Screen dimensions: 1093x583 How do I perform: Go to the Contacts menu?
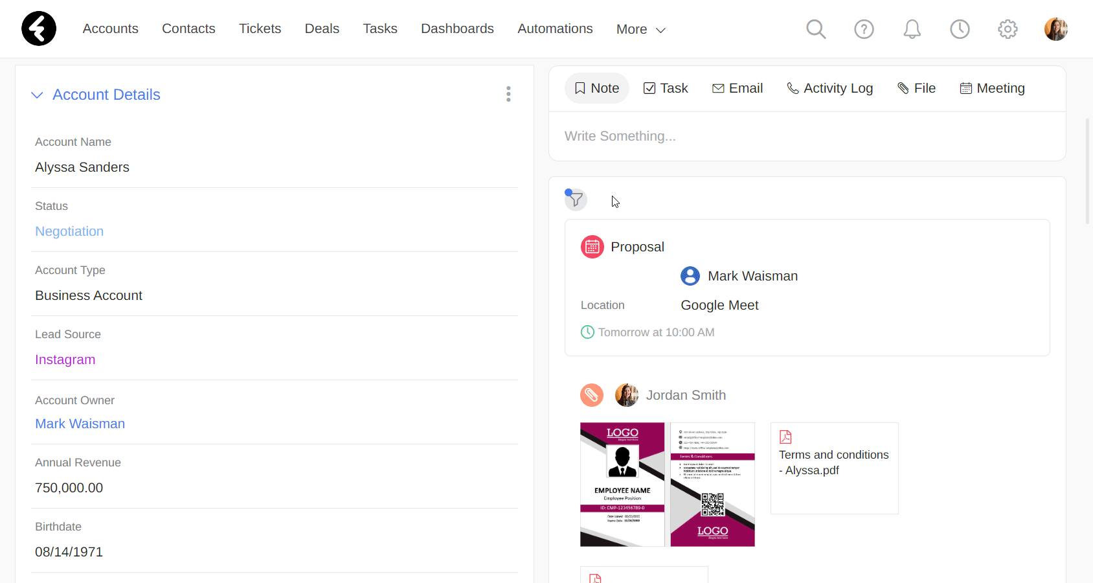tap(188, 29)
